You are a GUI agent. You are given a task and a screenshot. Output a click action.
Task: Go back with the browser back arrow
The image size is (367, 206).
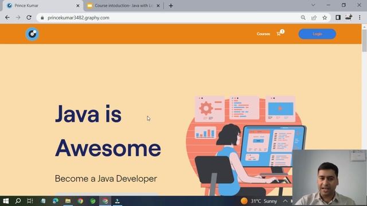click(x=7, y=18)
